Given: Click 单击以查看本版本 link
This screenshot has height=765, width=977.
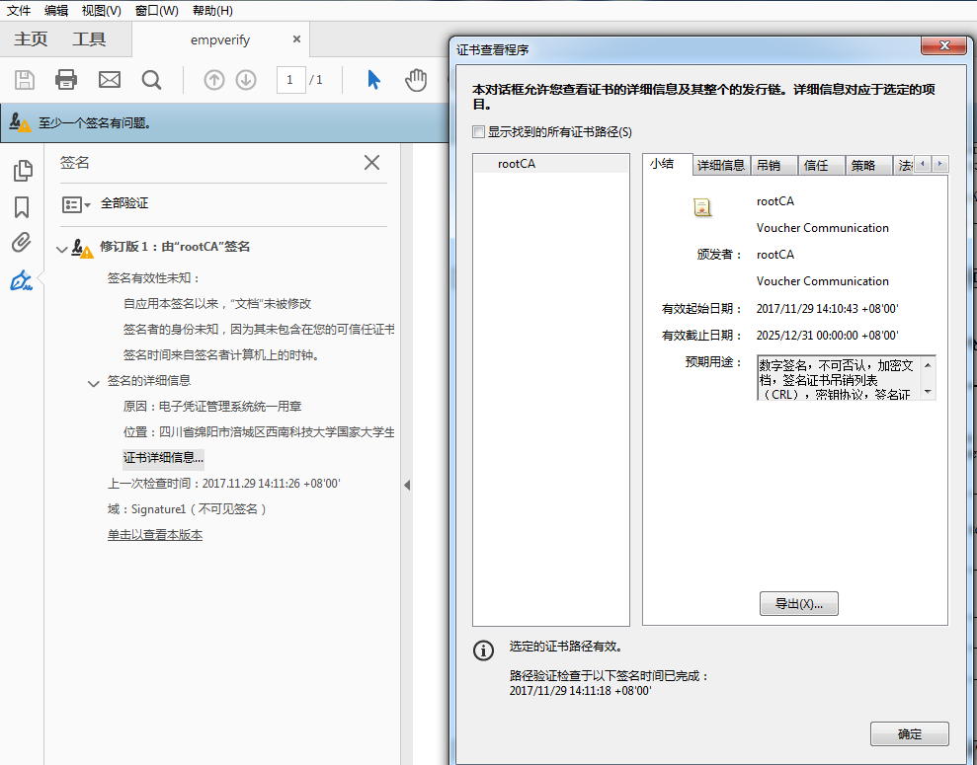Looking at the screenshot, I should tap(155, 535).
